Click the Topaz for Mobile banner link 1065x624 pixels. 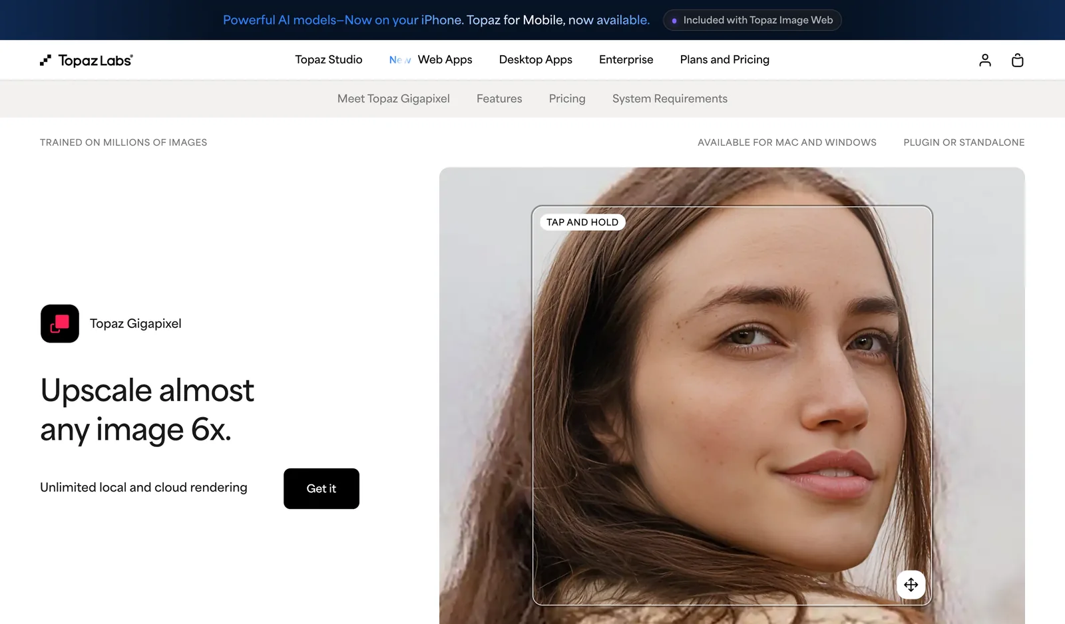tap(436, 20)
